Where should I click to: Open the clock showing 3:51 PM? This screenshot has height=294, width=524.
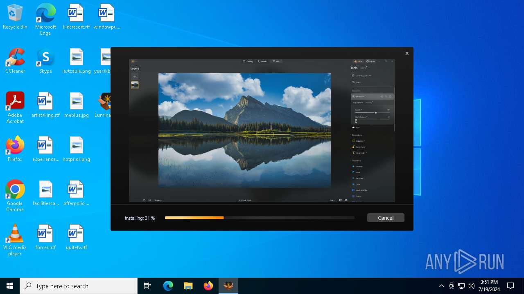pos(489,286)
